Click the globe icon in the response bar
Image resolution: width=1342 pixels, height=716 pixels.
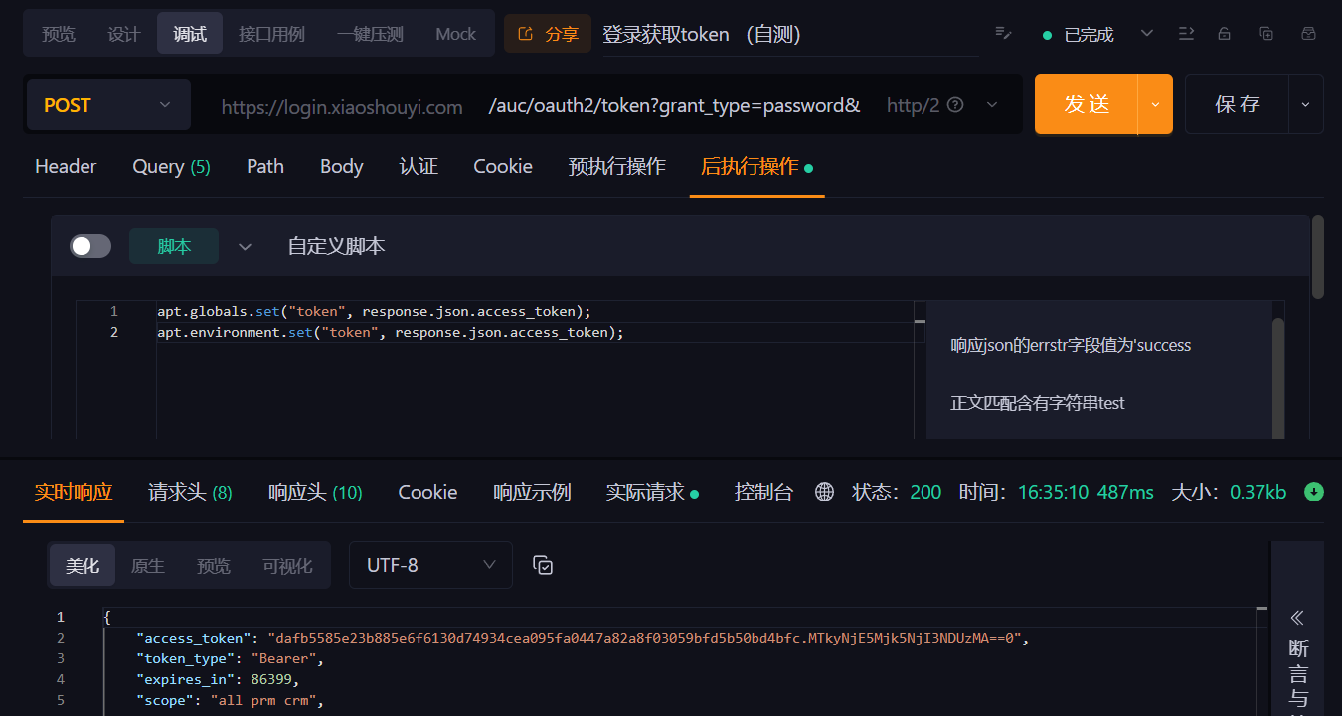tap(824, 492)
